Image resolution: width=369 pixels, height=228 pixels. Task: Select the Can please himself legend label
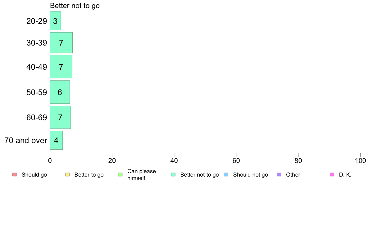pos(141,175)
